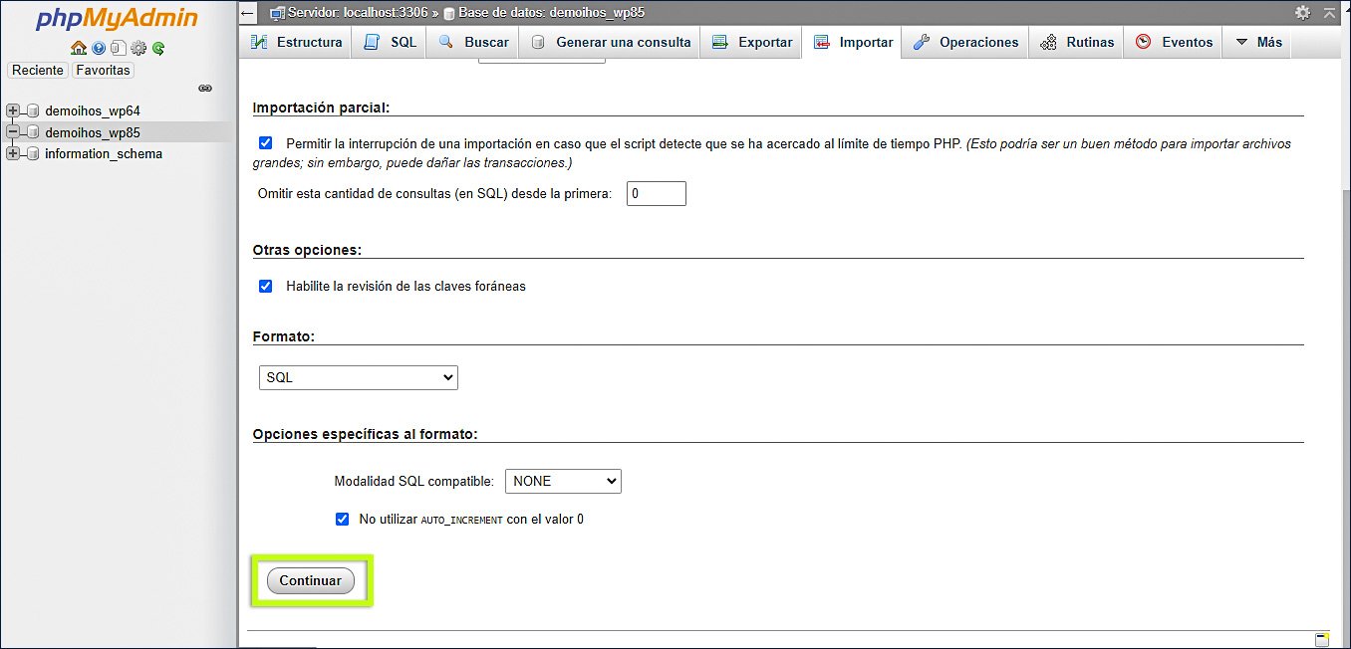
Task: Expand the demoihos_wp64 database tree
Action: (x=13, y=110)
